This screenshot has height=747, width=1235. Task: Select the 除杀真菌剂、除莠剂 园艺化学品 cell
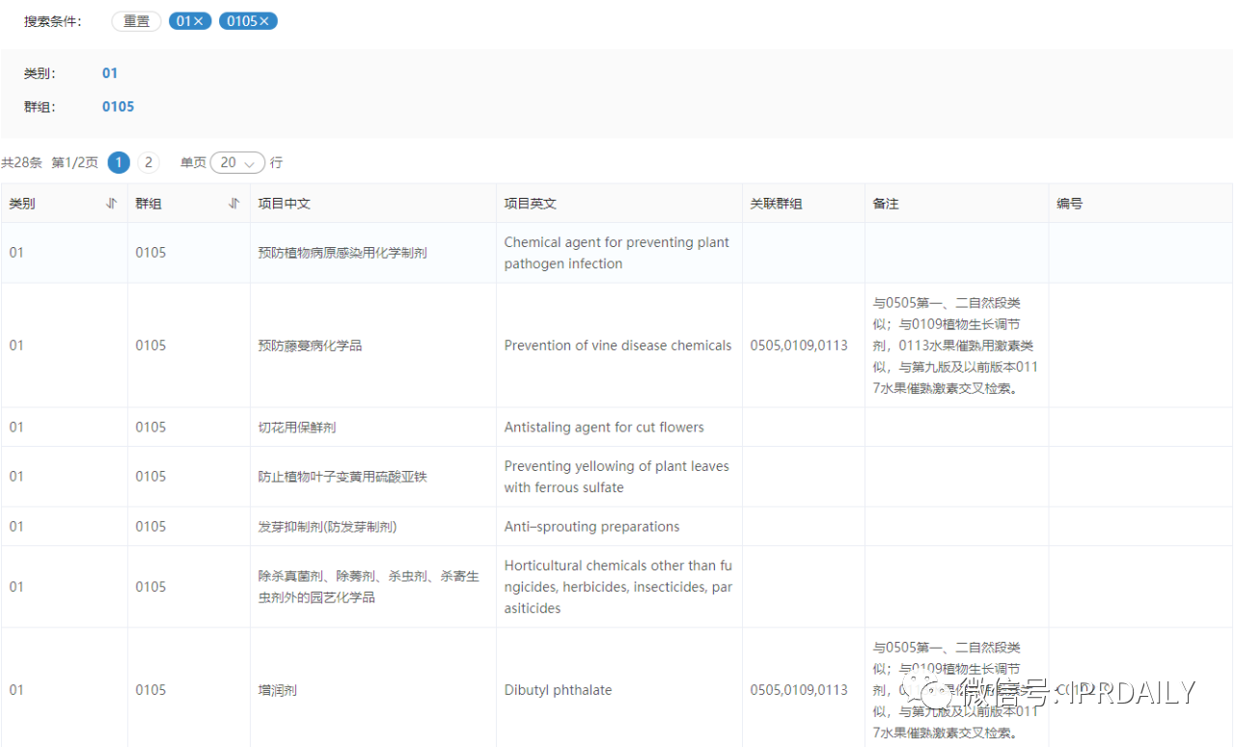[372, 587]
